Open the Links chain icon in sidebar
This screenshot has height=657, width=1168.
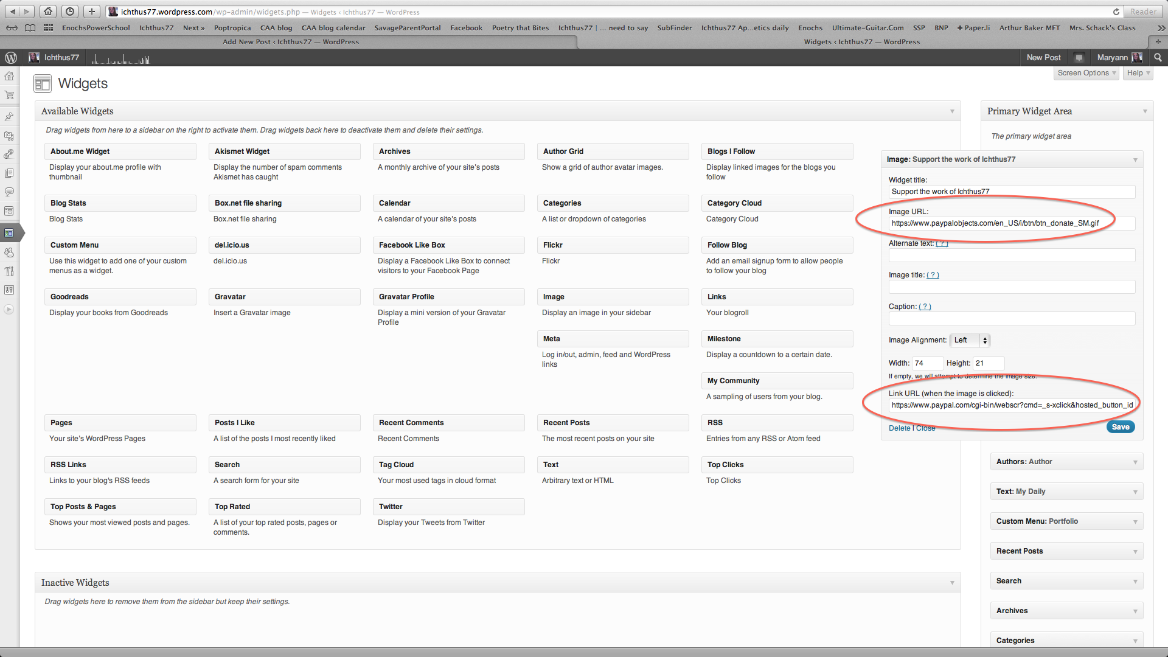9,155
